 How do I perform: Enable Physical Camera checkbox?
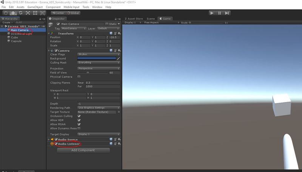[79, 77]
